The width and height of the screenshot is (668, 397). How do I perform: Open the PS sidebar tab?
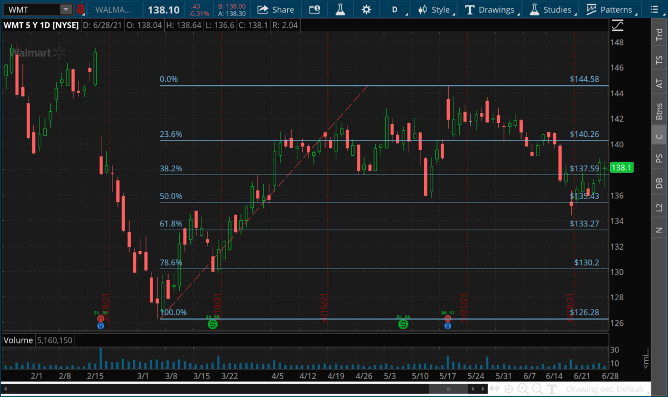[659, 158]
